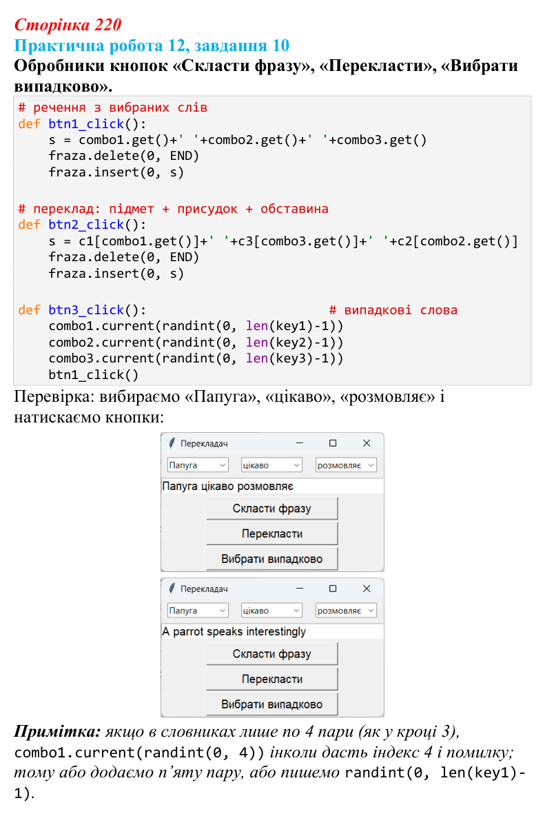This screenshot has width=545, height=816.
Task: Click the 'Папуга цікаво розмовляє' entry field
Action: click(x=272, y=486)
